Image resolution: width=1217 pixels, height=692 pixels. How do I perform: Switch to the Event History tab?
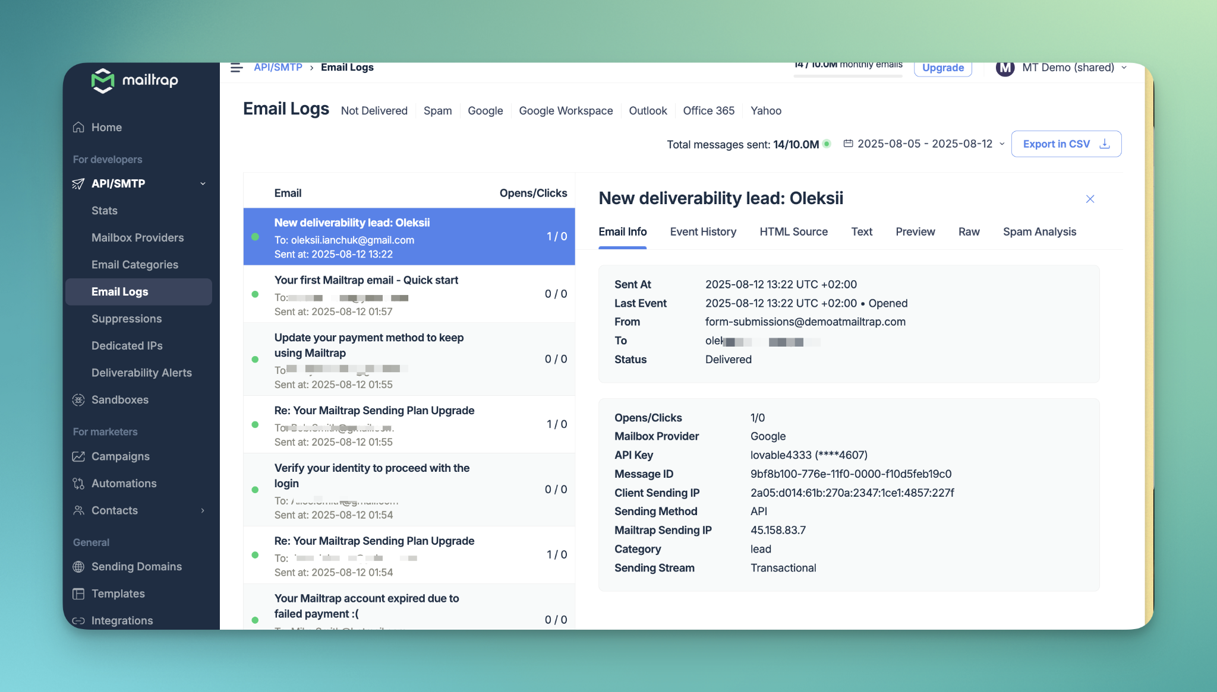703,232
